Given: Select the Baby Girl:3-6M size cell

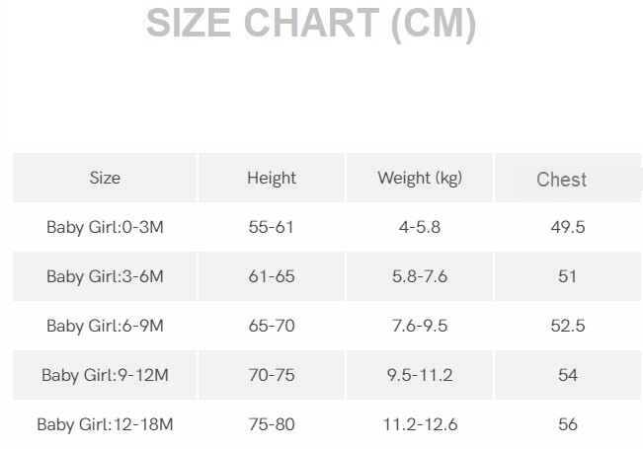Looking at the screenshot, I should point(105,276).
